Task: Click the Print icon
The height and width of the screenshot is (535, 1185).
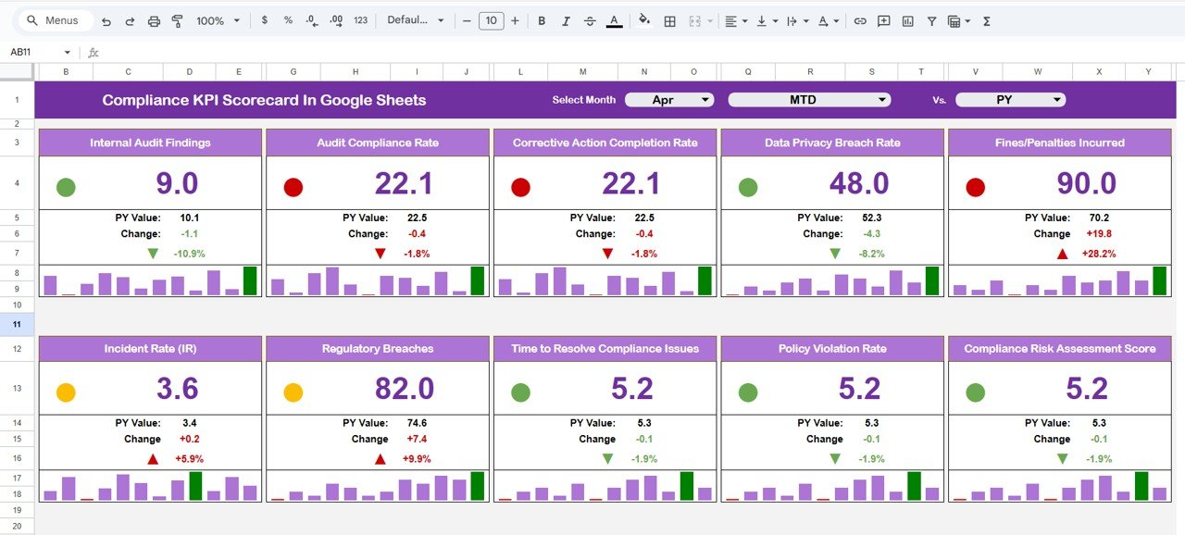Action: click(154, 20)
